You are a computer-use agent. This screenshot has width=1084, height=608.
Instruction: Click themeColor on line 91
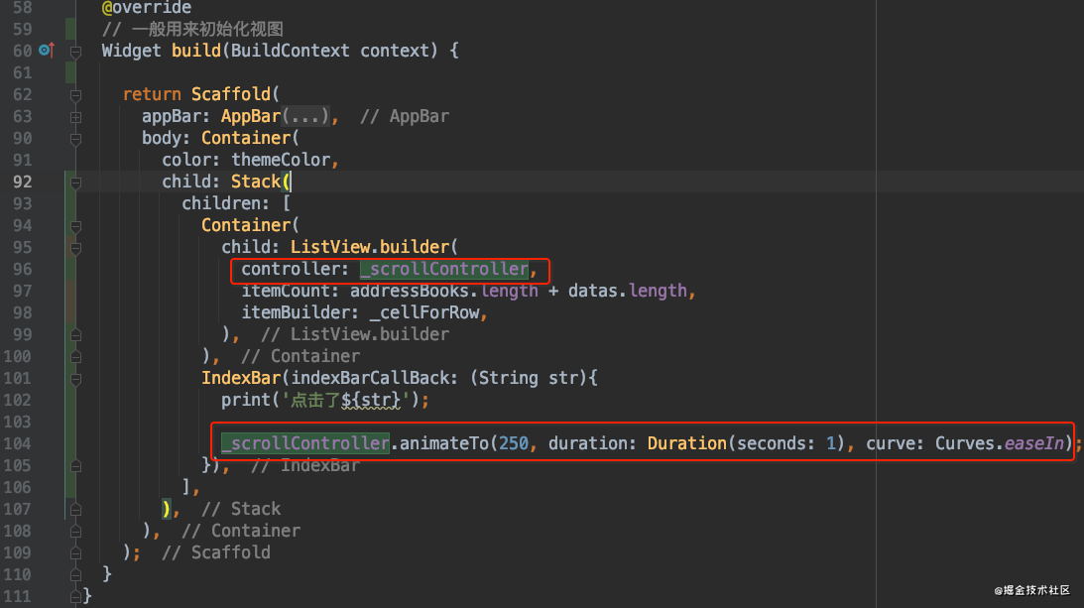[x=281, y=160]
